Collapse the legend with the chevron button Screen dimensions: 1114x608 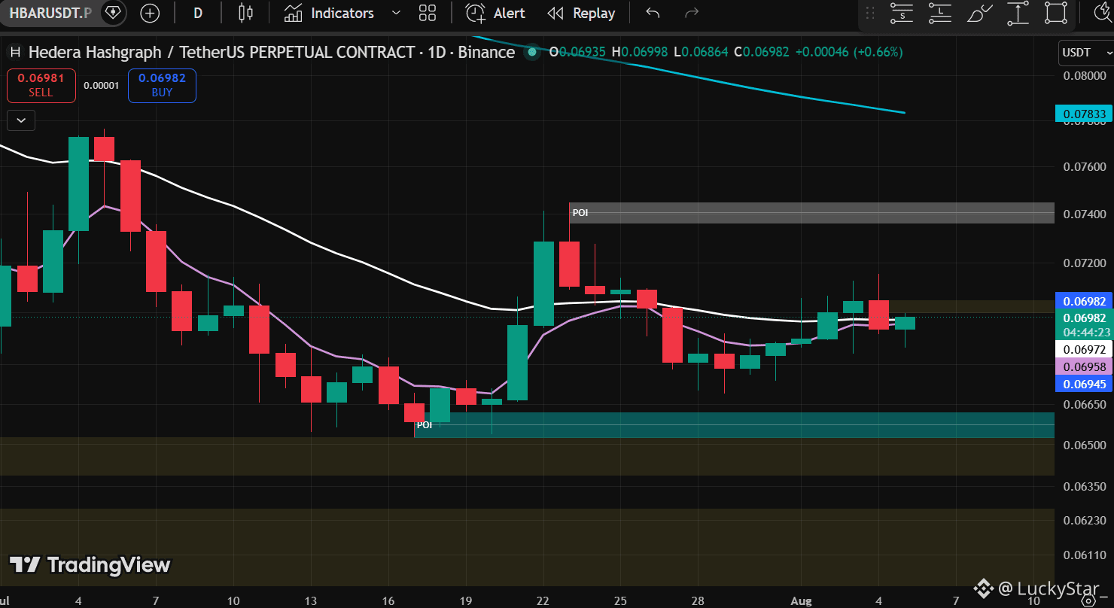(20, 120)
